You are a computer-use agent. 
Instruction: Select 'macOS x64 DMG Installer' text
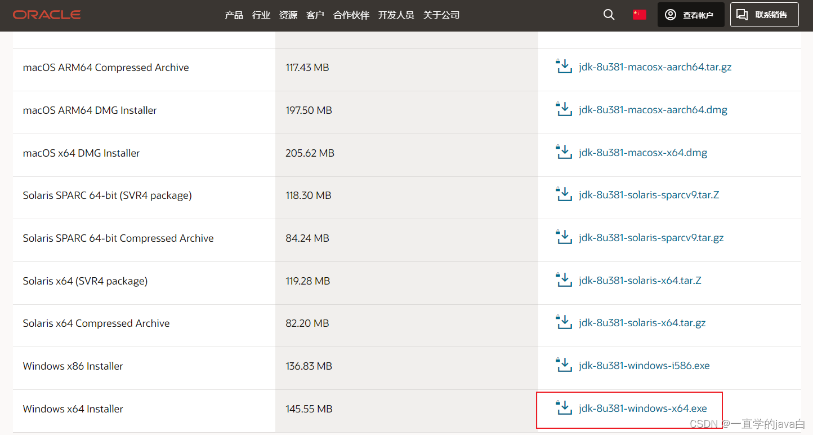pyautogui.click(x=81, y=153)
